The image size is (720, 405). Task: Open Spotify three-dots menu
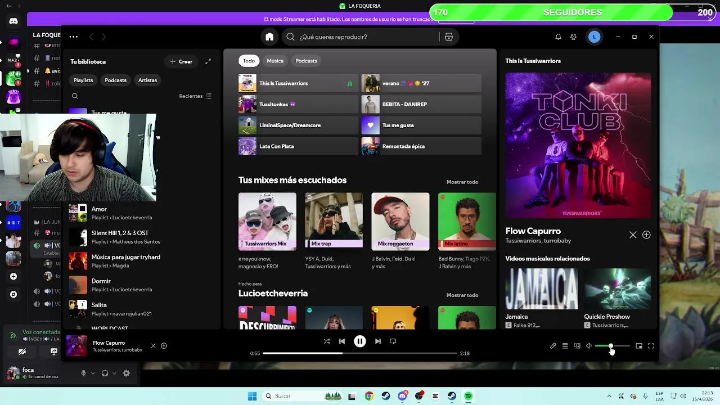(x=74, y=37)
